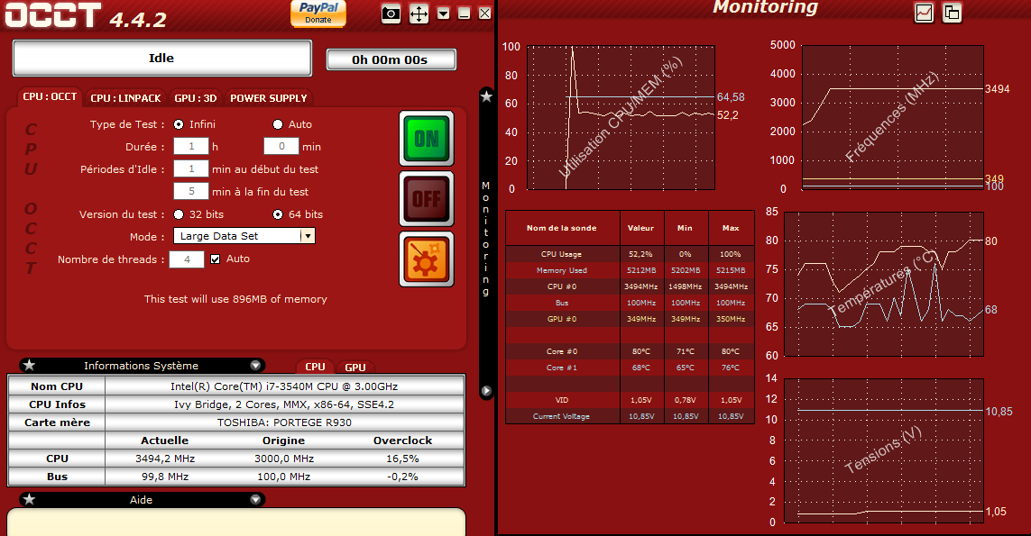Screen dimensions: 1031x536
Task: Open settings via the orange gear icon
Action: tap(427, 259)
